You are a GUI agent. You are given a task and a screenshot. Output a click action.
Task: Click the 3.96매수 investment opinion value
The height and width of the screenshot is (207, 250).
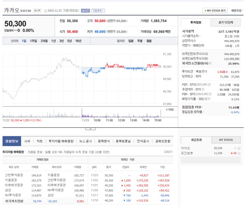(x=223, y=72)
